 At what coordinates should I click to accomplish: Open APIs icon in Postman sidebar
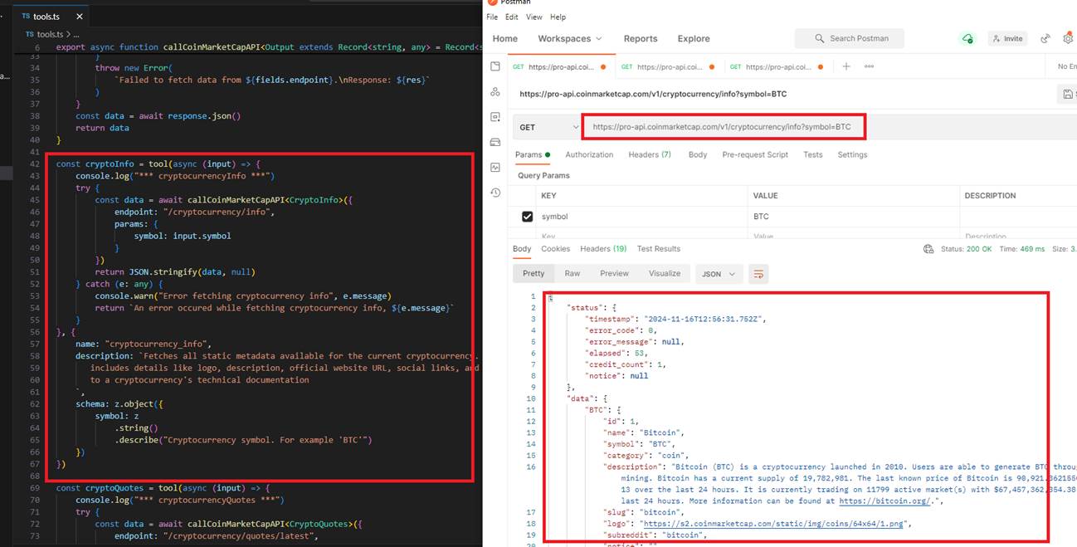495,91
